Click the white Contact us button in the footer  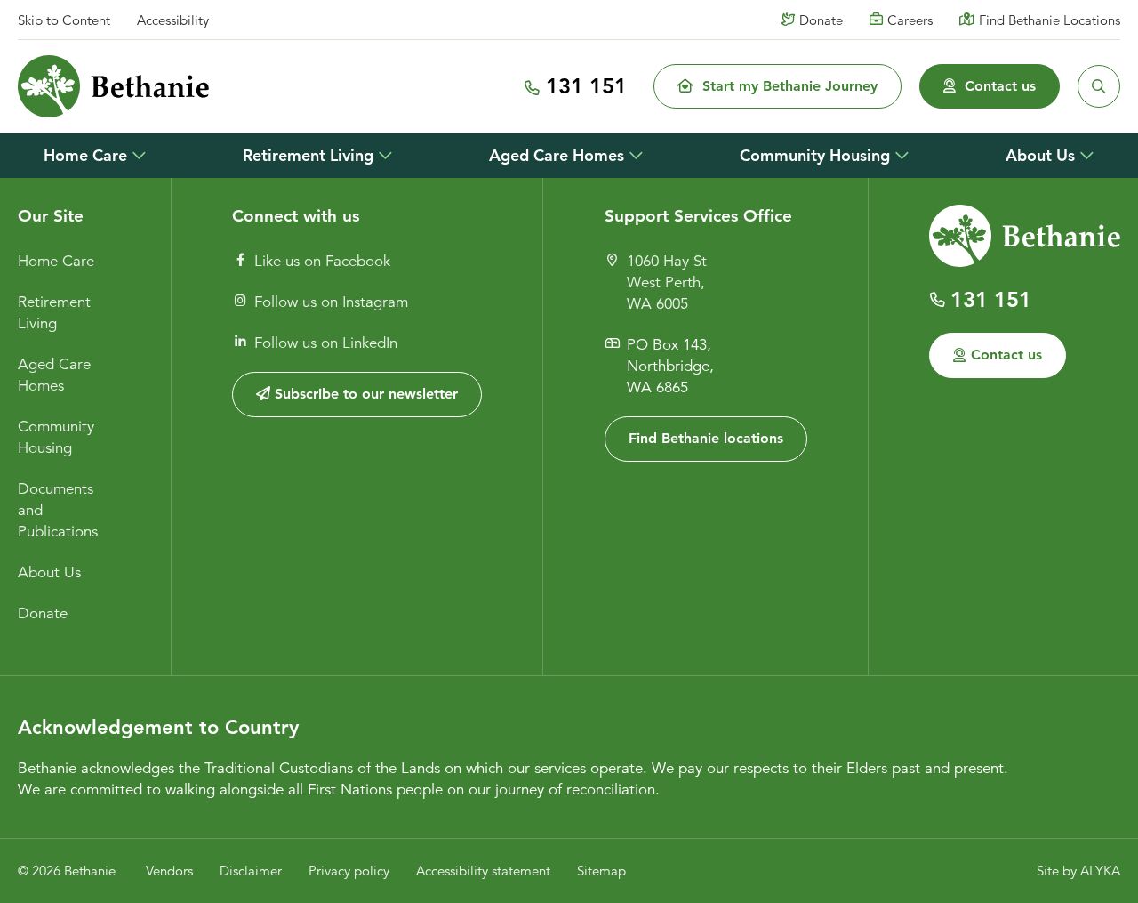998,355
